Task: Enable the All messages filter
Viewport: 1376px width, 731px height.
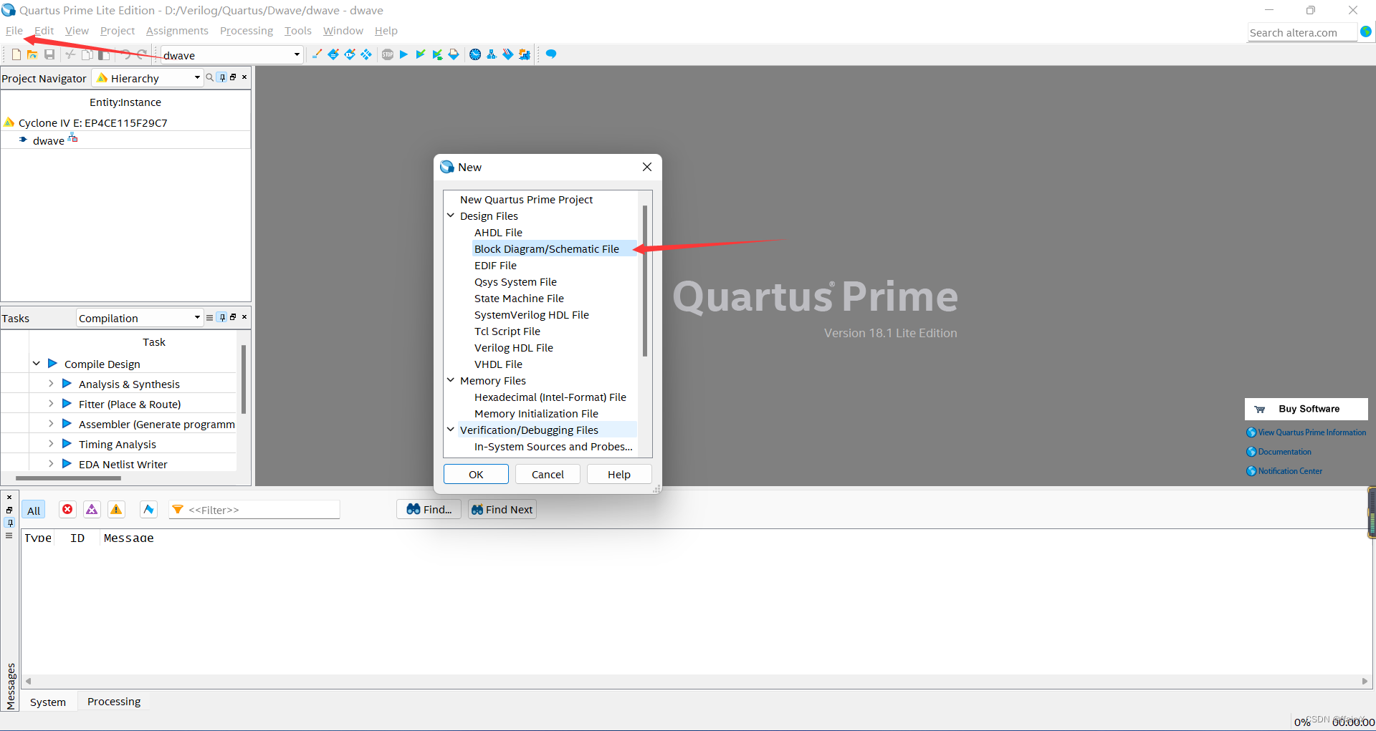Action: tap(34, 509)
